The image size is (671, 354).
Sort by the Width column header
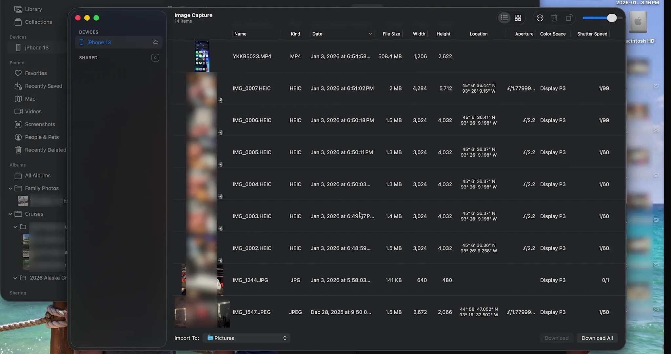pyautogui.click(x=419, y=34)
